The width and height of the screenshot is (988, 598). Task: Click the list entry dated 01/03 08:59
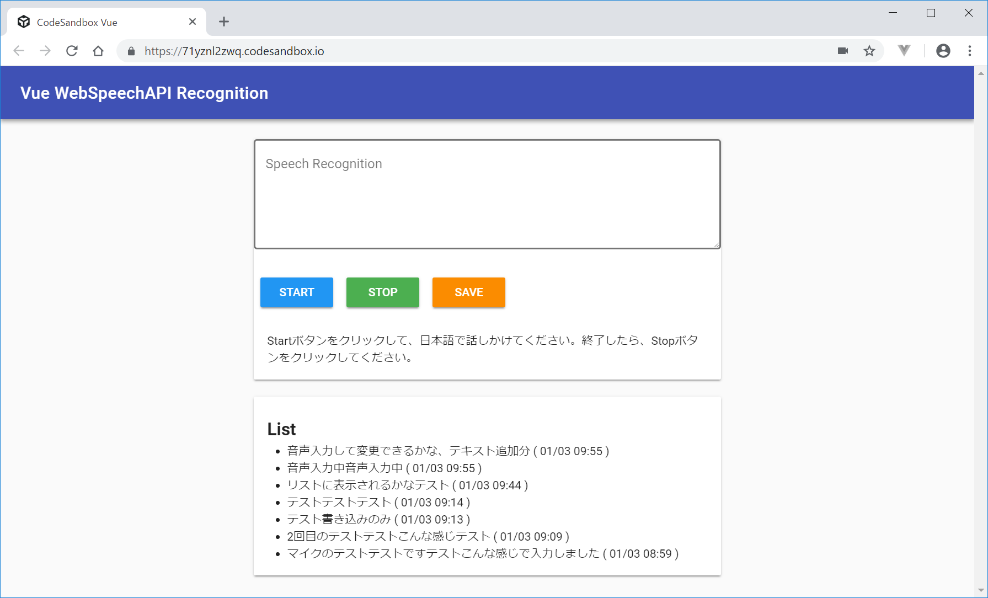[482, 553]
